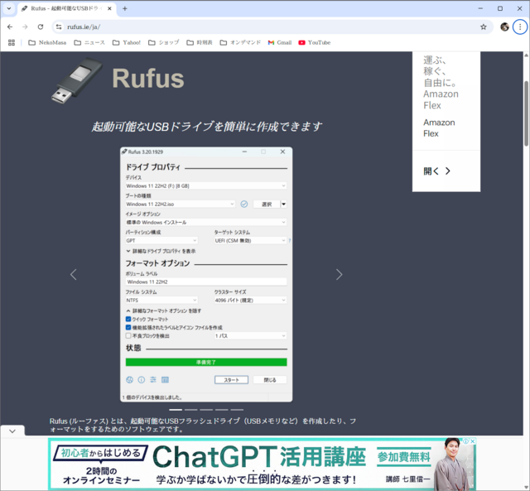Image resolution: width=530 pixels, height=491 pixels.
Task: Select the first carousel indicator dash
Action: (176, 410)
